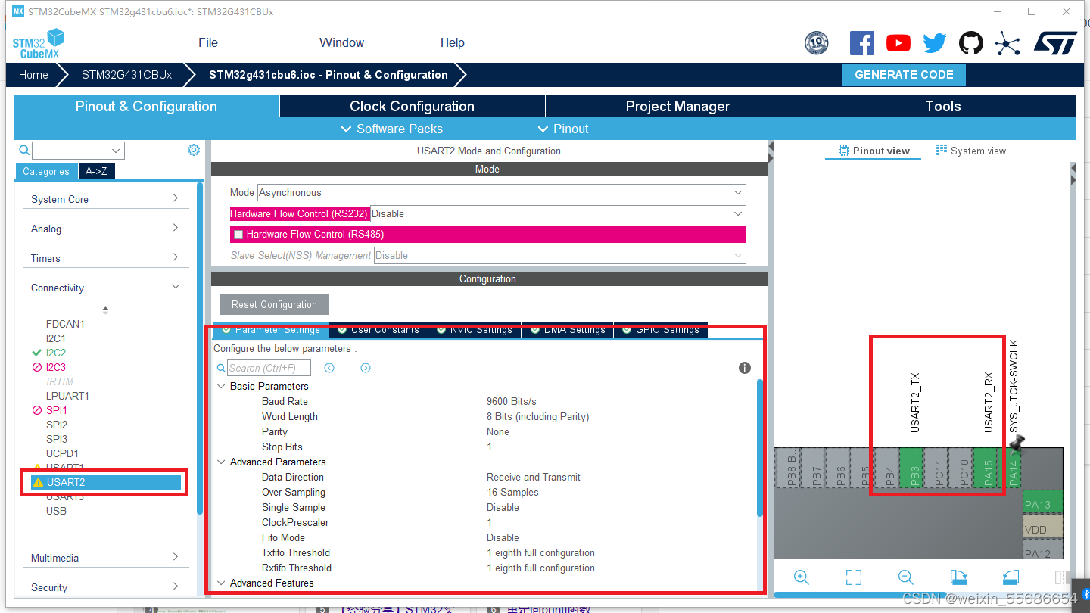The height and width of the screenshot is (613, 1090).
Task: Open the Twitter bird icon link
Action: pos(934,43)
